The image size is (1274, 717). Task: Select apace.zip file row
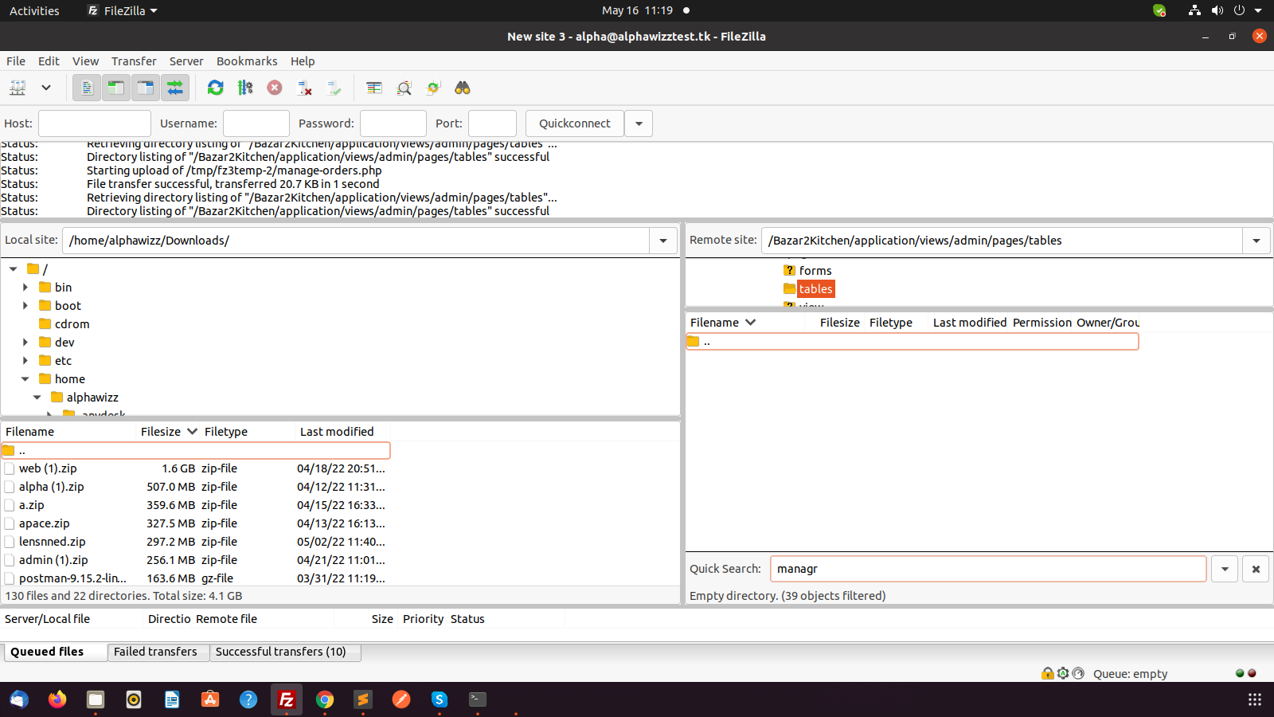coord(196,523)
